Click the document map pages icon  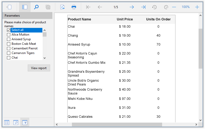48,7
